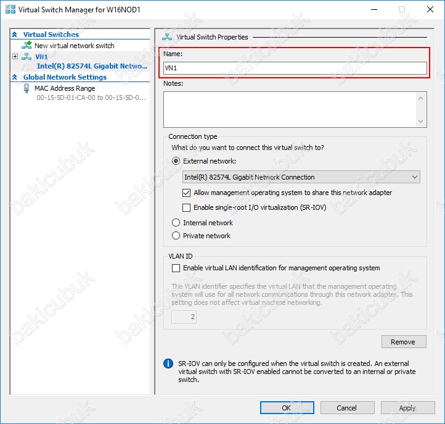Uncheck Allow management operating system sharing

(187, 193)
